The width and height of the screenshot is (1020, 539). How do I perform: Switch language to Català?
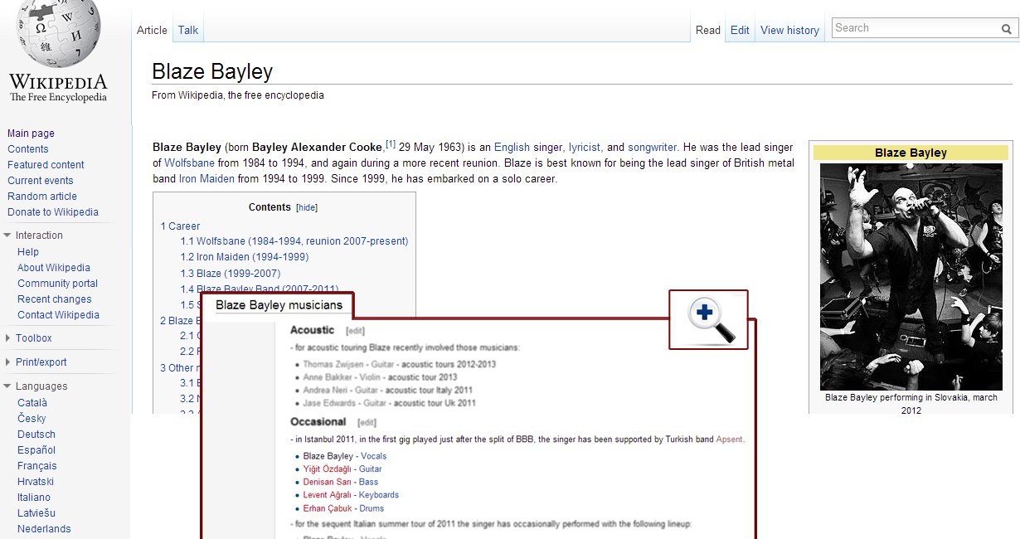pyautogui.click(x=32, y=403)
